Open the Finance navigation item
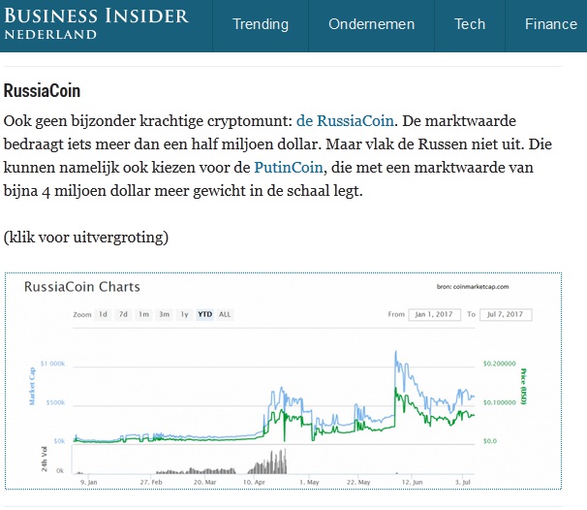This screenshot has width=587, height=510. click(550, 24)
